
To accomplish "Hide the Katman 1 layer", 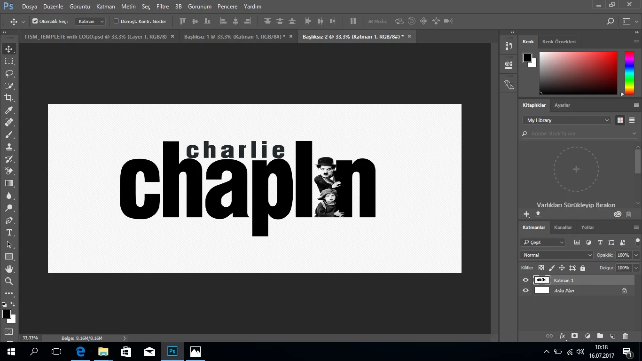I will coord(525,280).
